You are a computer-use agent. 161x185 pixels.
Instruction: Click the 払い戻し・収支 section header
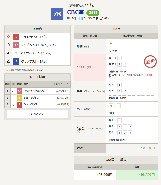coord(116,160)
